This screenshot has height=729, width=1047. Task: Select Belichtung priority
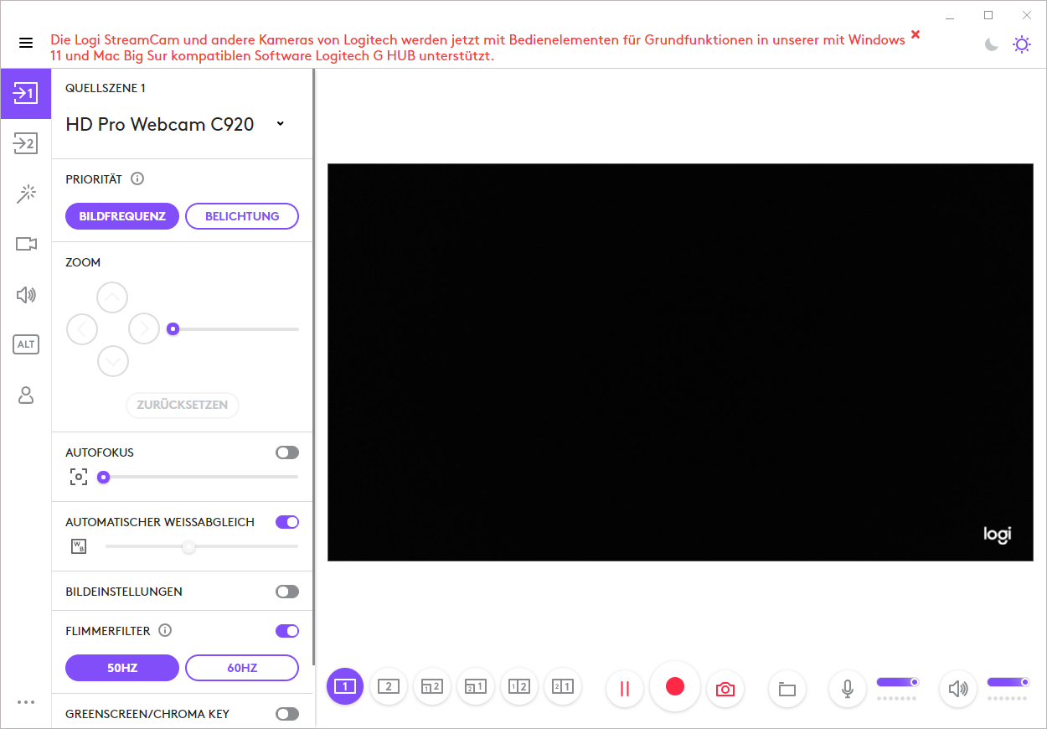point(242,216)
